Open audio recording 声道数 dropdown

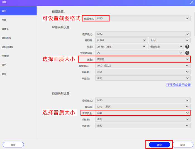pyautogui.click(x=143, y=126)
